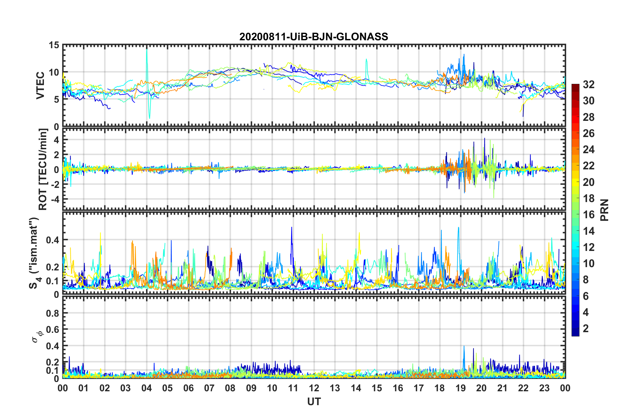Select the VTEC y-axis label

[40, 86]
